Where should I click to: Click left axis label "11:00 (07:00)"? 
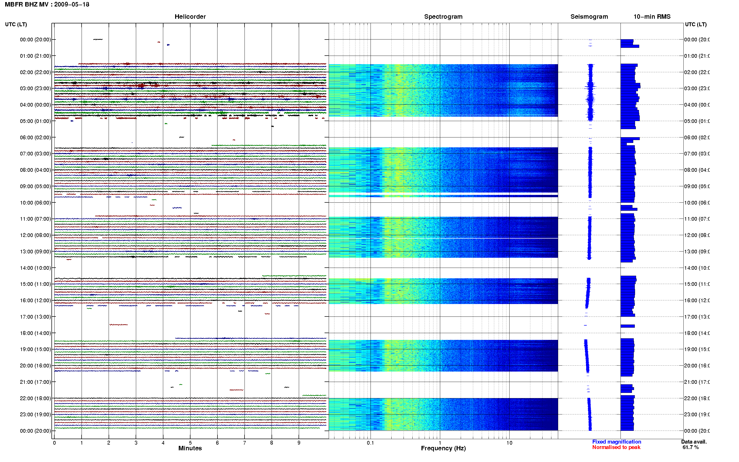point(35,219)
